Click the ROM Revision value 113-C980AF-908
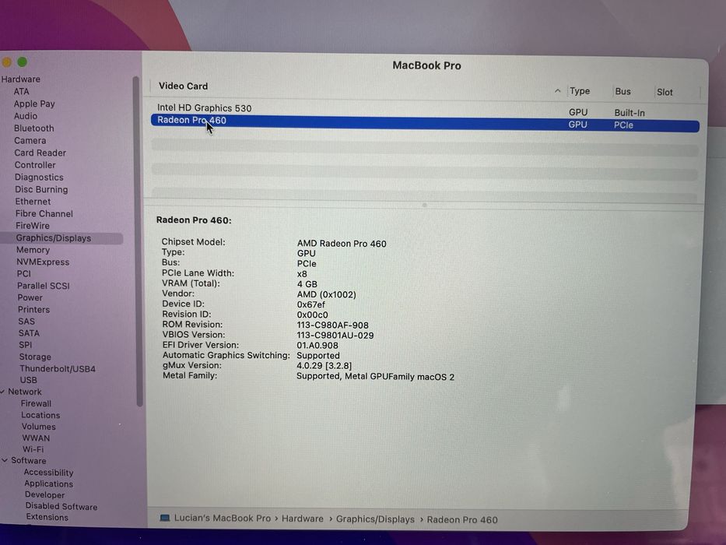 coord(332,325)
